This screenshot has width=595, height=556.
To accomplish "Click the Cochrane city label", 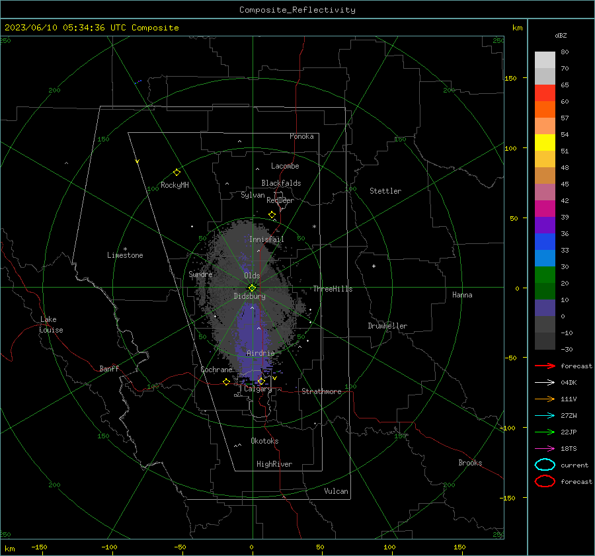I will (x=216, y=370).
